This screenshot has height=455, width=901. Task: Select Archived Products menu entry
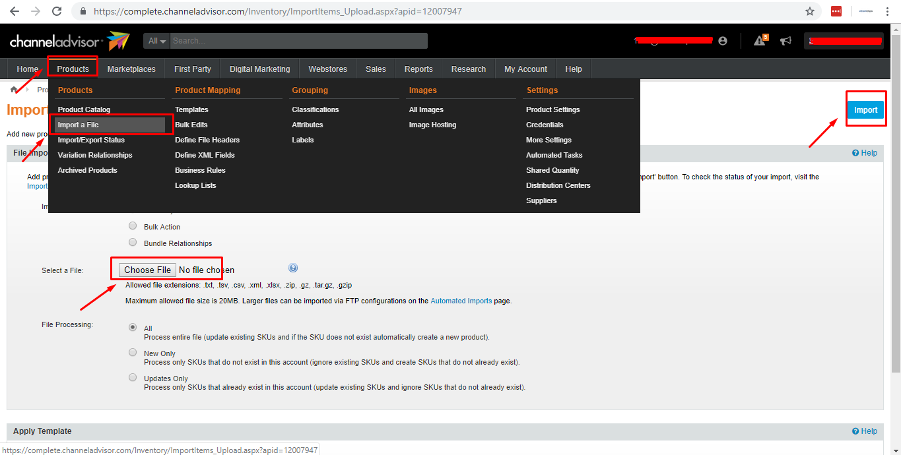point(87,170)
